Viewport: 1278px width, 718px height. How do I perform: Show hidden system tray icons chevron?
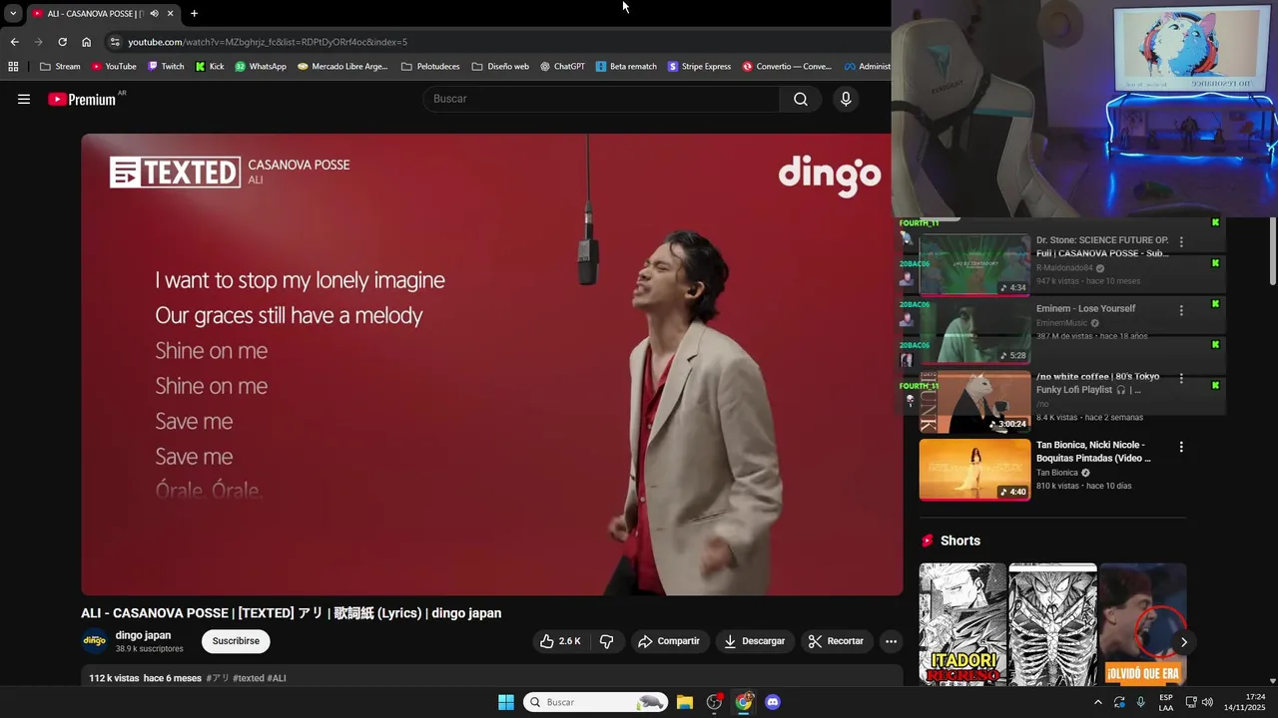click(x=1098, y=702)
